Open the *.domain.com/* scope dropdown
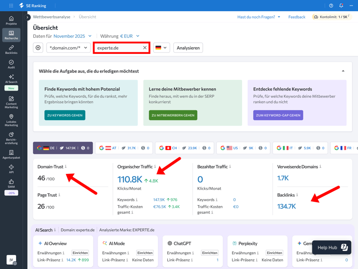This screenshot has width=358, height=269. 68,48
